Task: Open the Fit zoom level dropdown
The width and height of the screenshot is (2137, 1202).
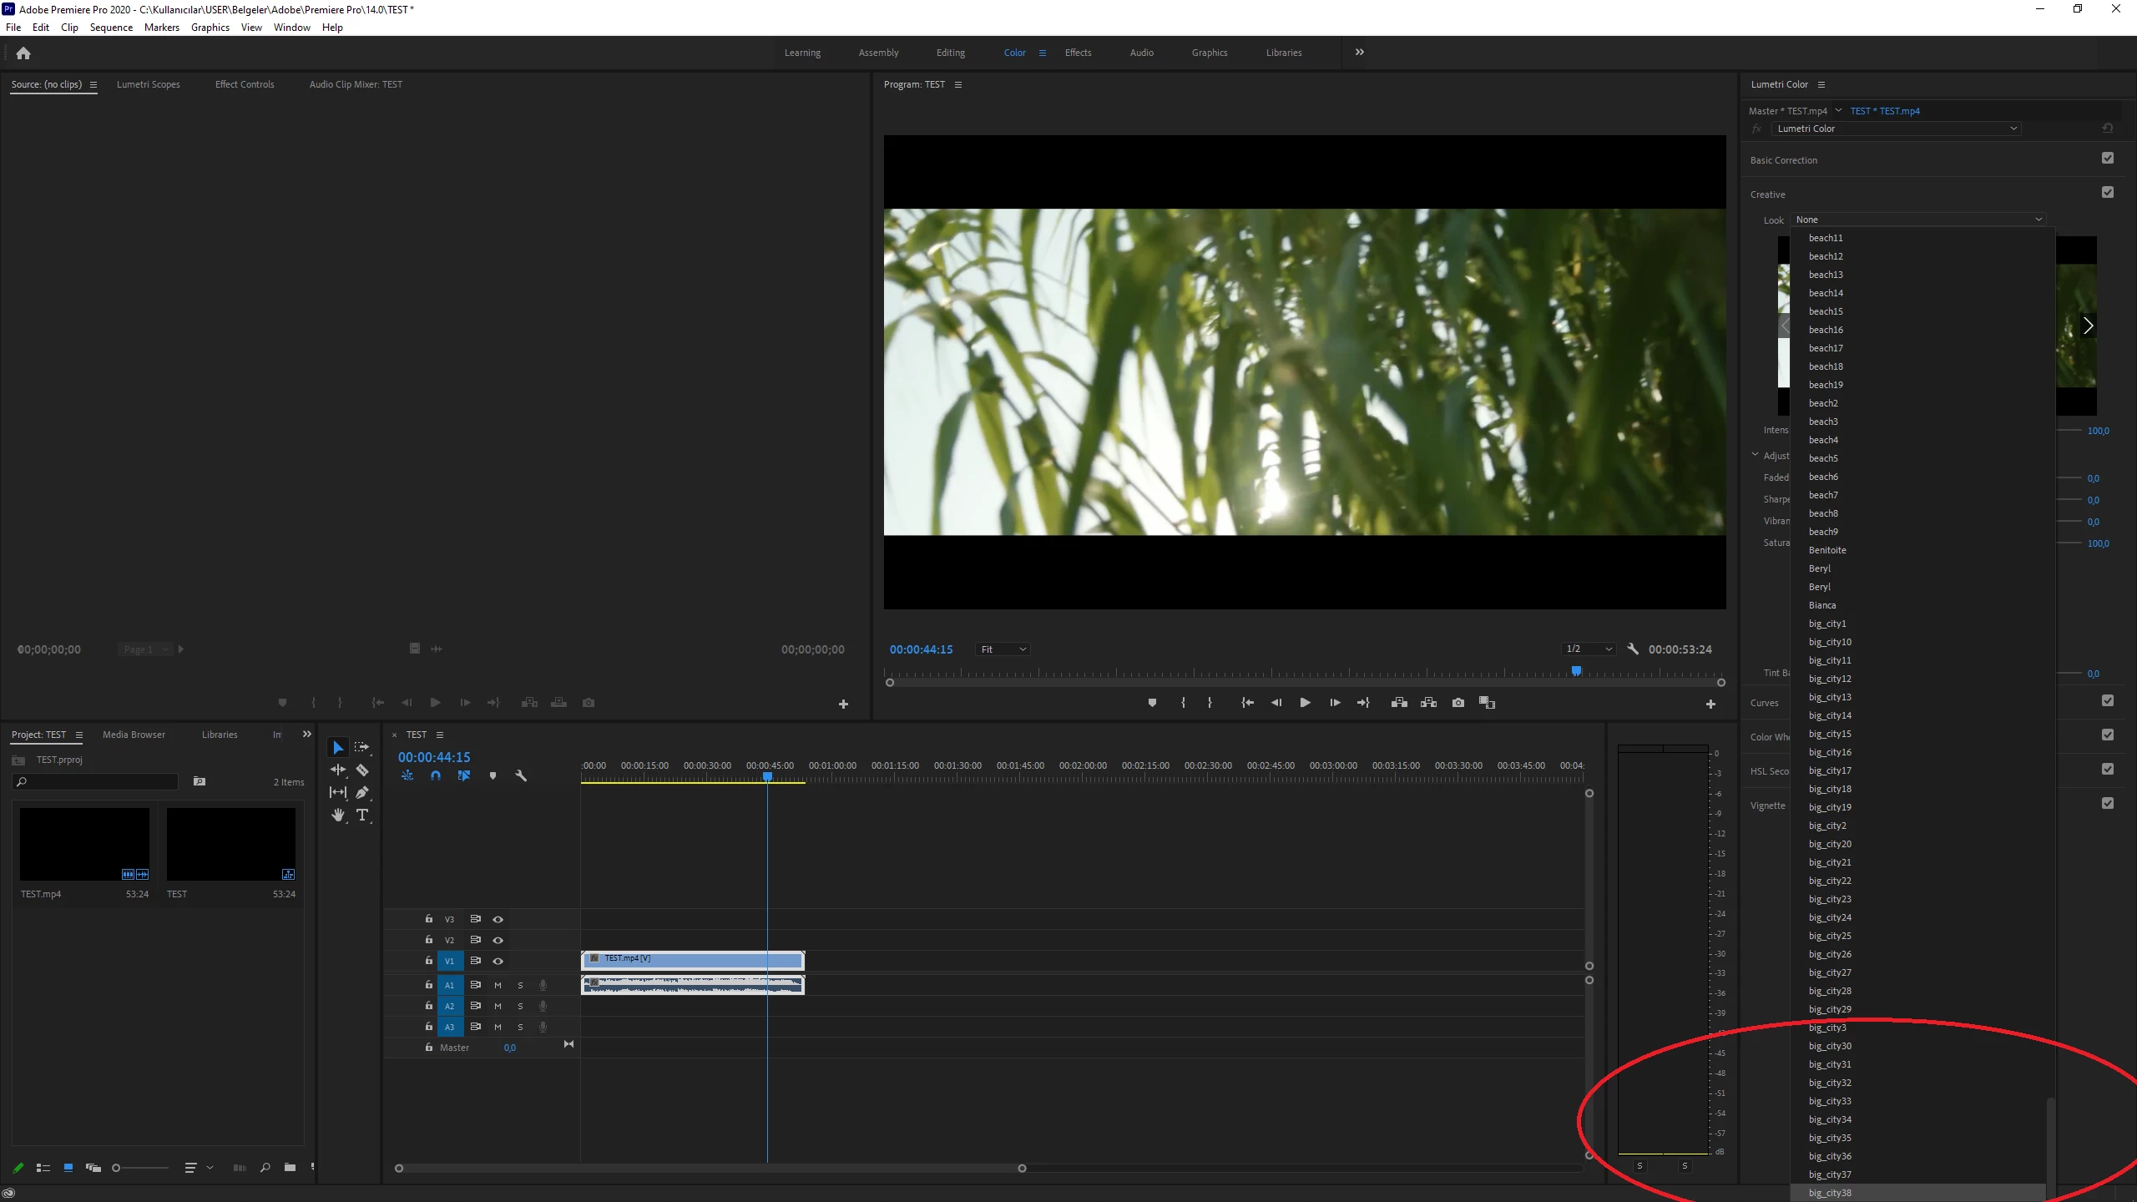Action: coord(1002,649)
